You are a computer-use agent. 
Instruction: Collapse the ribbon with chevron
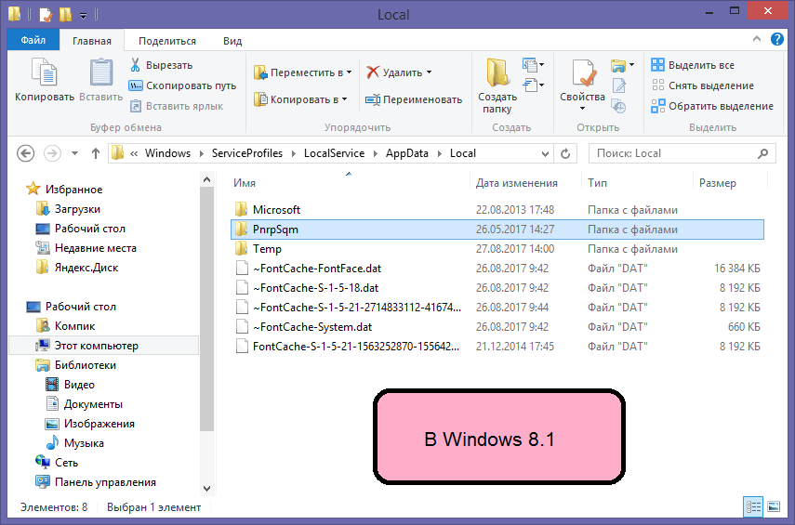pos(757,38)
